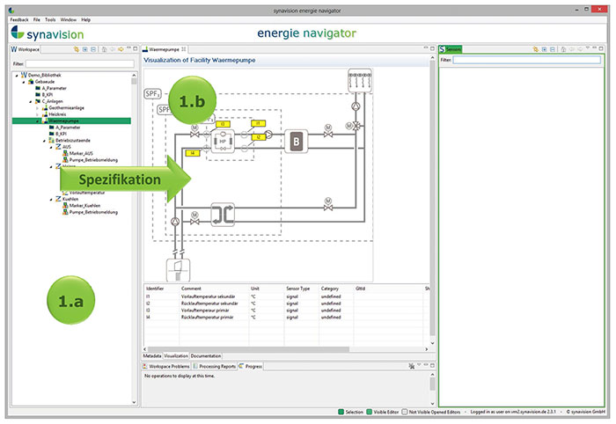
Task: Click yellow forward arrow in Workspace toolbar
Action: click(121, 49)
